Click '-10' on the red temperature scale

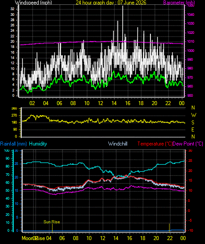tap(190, 230)
